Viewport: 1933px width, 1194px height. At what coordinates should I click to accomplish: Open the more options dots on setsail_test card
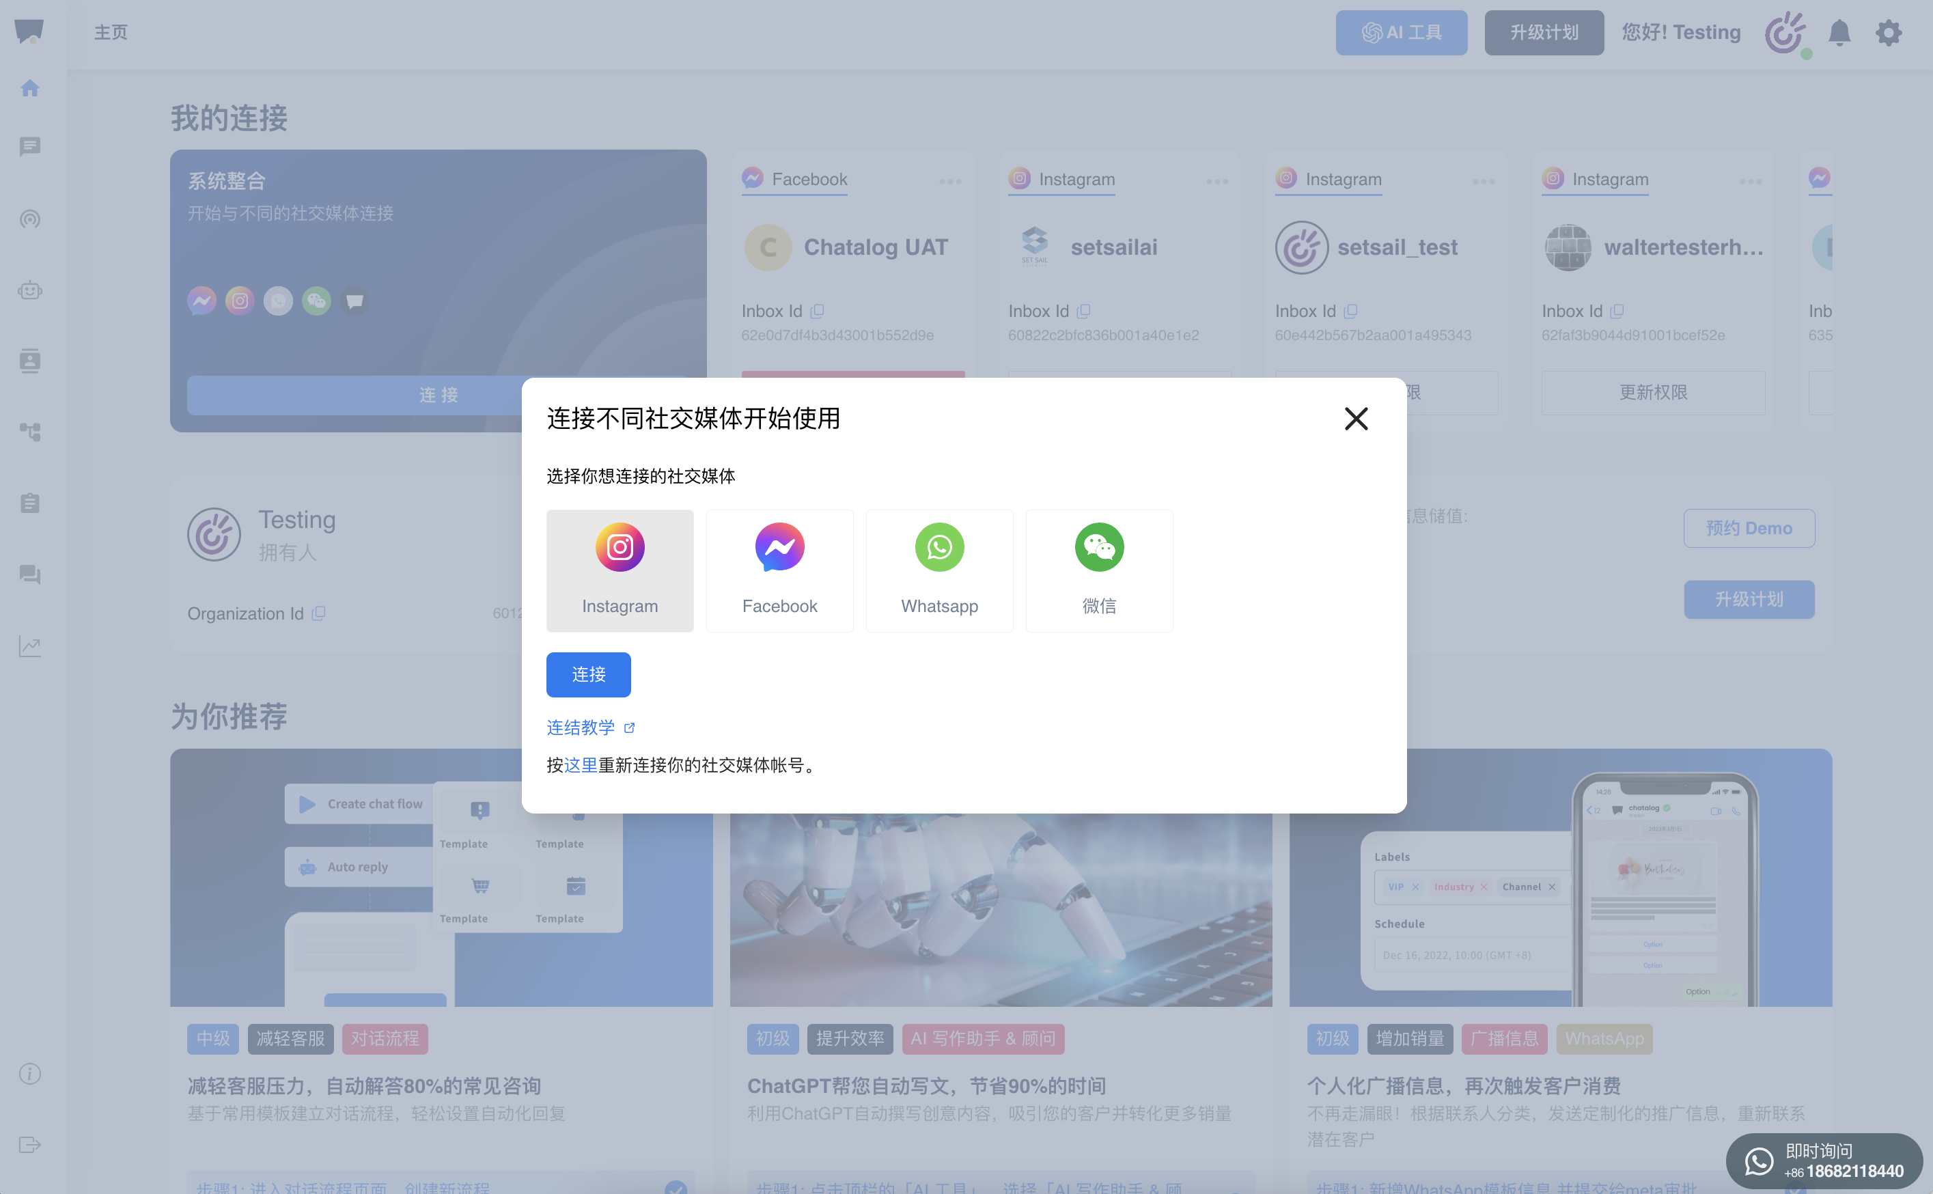(x=1484, y=182)
